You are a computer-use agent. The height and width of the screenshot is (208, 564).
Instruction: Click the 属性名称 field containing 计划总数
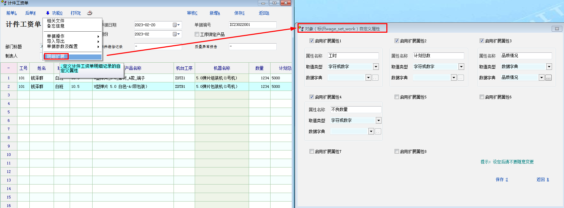438,56
